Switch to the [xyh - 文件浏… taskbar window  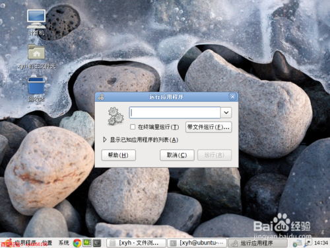coord(137,243)
